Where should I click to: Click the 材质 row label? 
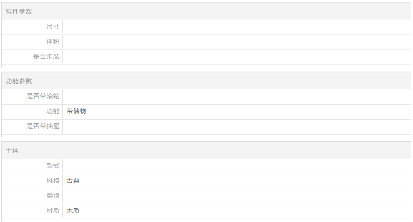[53, 211]
